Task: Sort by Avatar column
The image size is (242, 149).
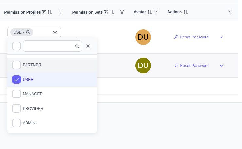Action: pos(150,12)
